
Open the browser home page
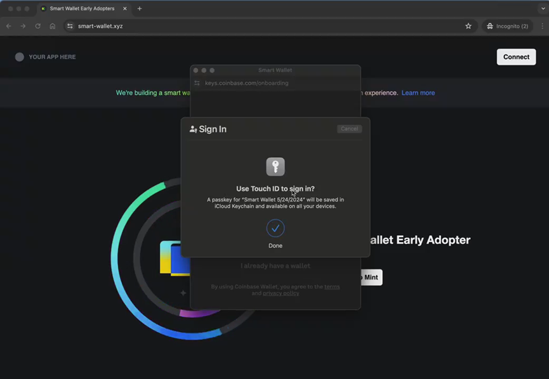(53, 26)
